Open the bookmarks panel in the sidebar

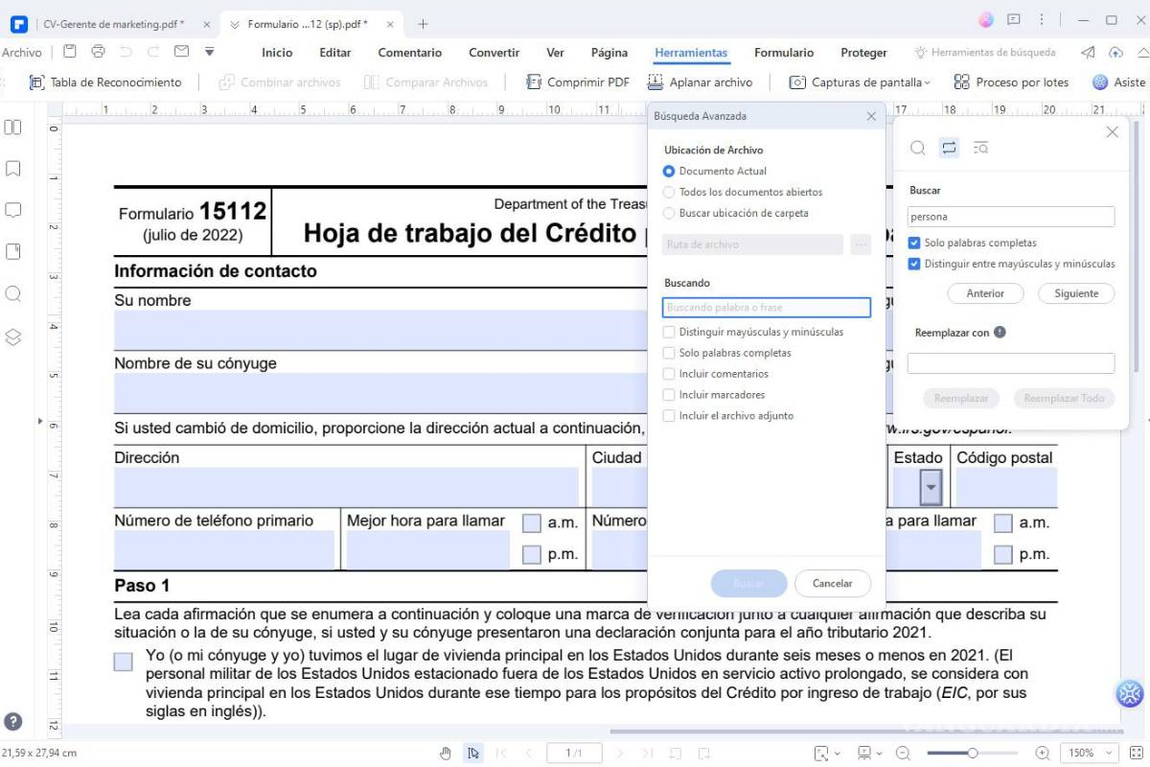(x=12, y=168)
